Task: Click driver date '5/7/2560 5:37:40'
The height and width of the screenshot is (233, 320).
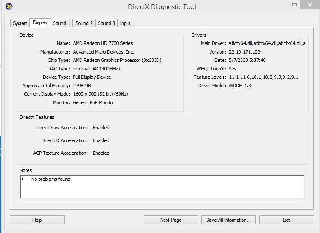Action: click(x=247, y=60)
